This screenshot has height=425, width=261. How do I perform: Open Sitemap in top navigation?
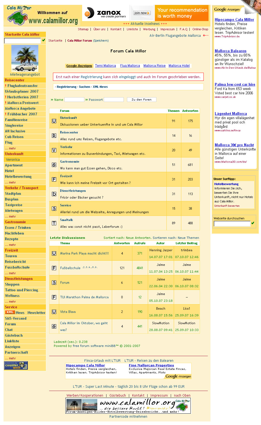click(83, 29)
